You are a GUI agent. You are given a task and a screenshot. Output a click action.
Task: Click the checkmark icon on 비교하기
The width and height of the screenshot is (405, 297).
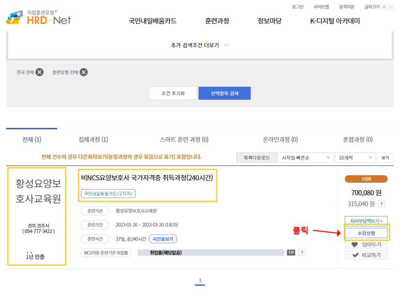(x=355, y=255)
